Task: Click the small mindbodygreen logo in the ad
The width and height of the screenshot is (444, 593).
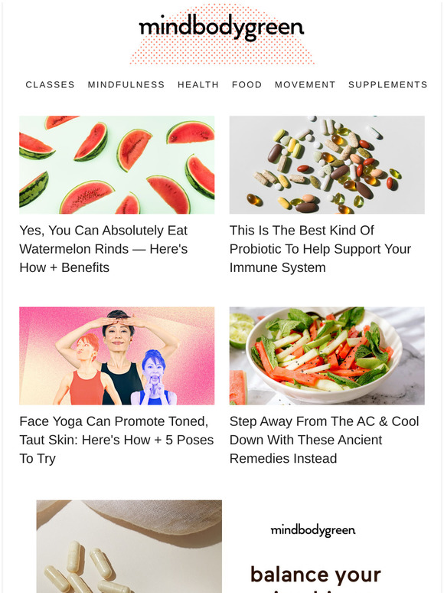Action: point(313,531)
